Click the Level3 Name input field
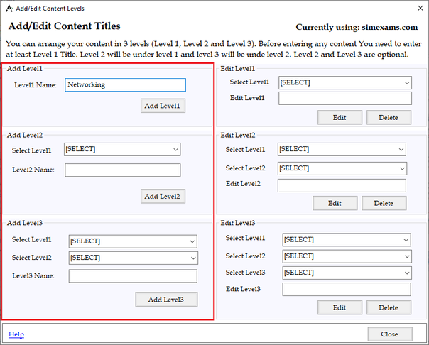 (x=133, y=276)
